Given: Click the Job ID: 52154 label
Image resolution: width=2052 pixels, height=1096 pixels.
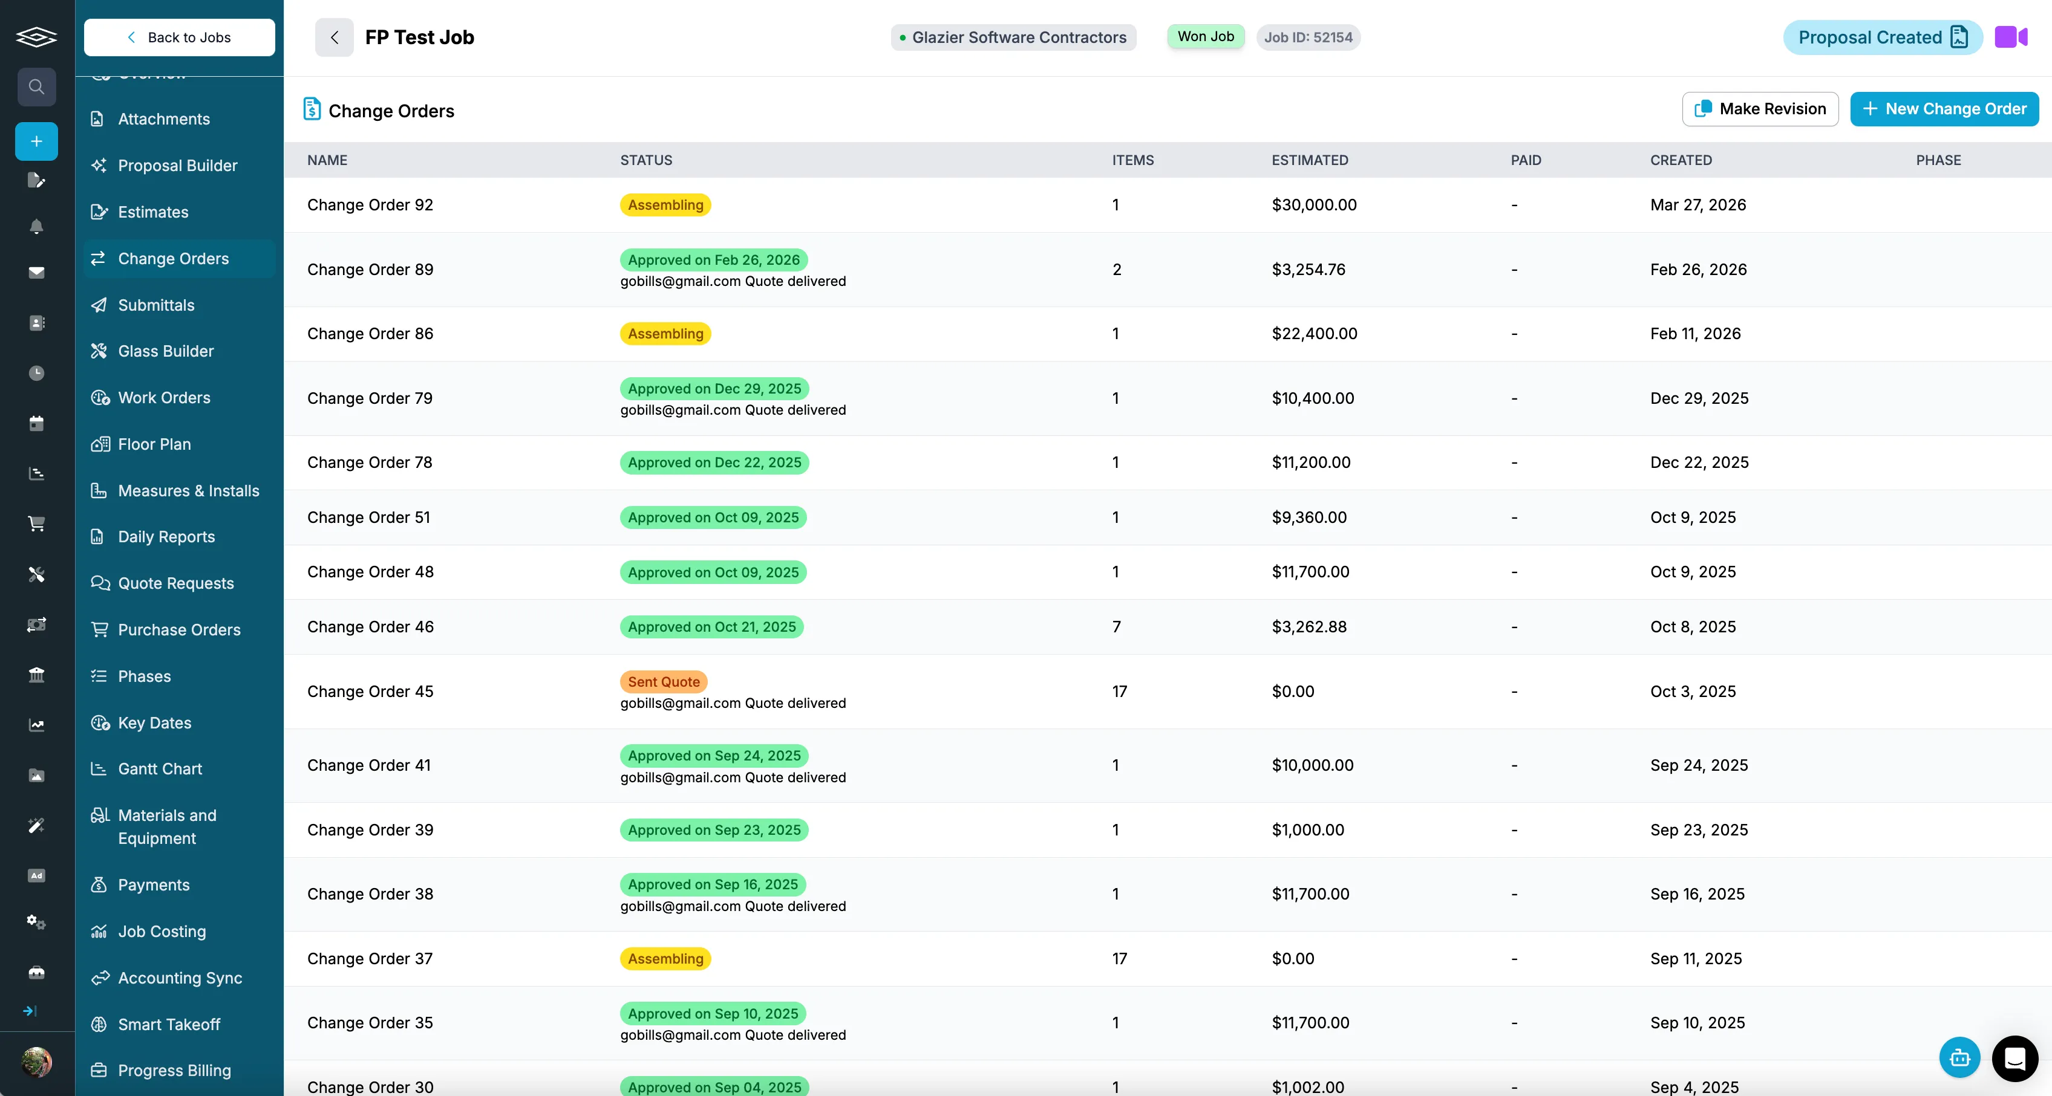Looking at the screenshot, I should (1308, 37).
